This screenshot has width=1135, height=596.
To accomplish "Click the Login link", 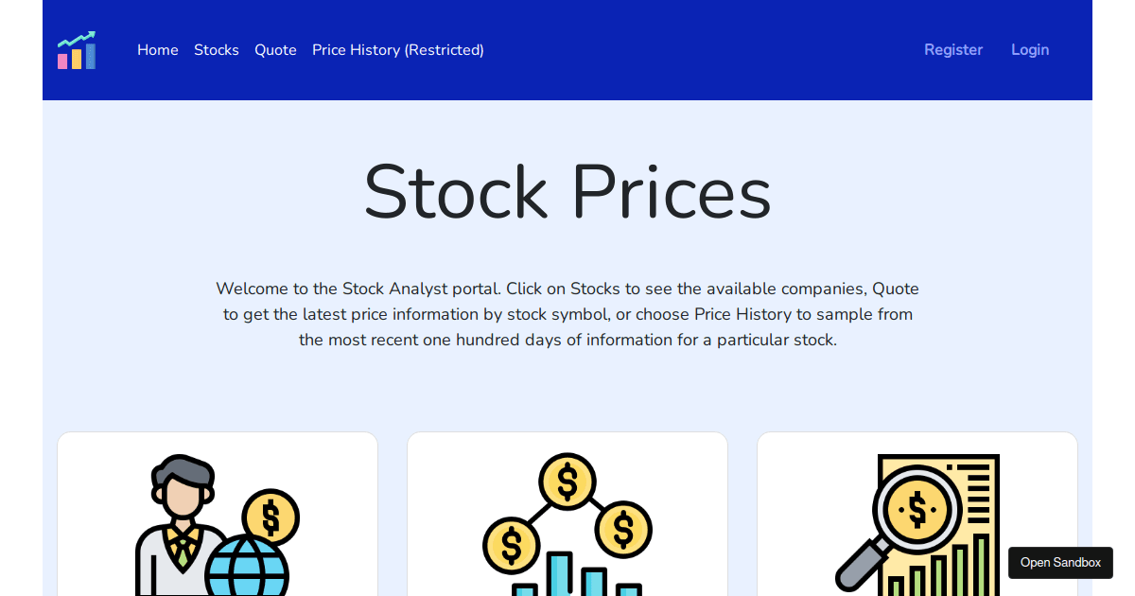I will 1030,49.
